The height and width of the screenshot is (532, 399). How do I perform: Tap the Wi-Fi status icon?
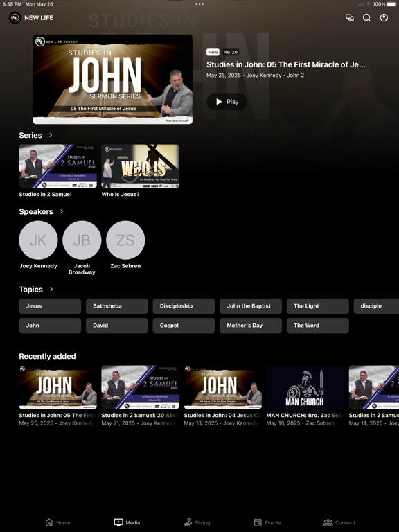pyautogui.click(x=369, y=4)
